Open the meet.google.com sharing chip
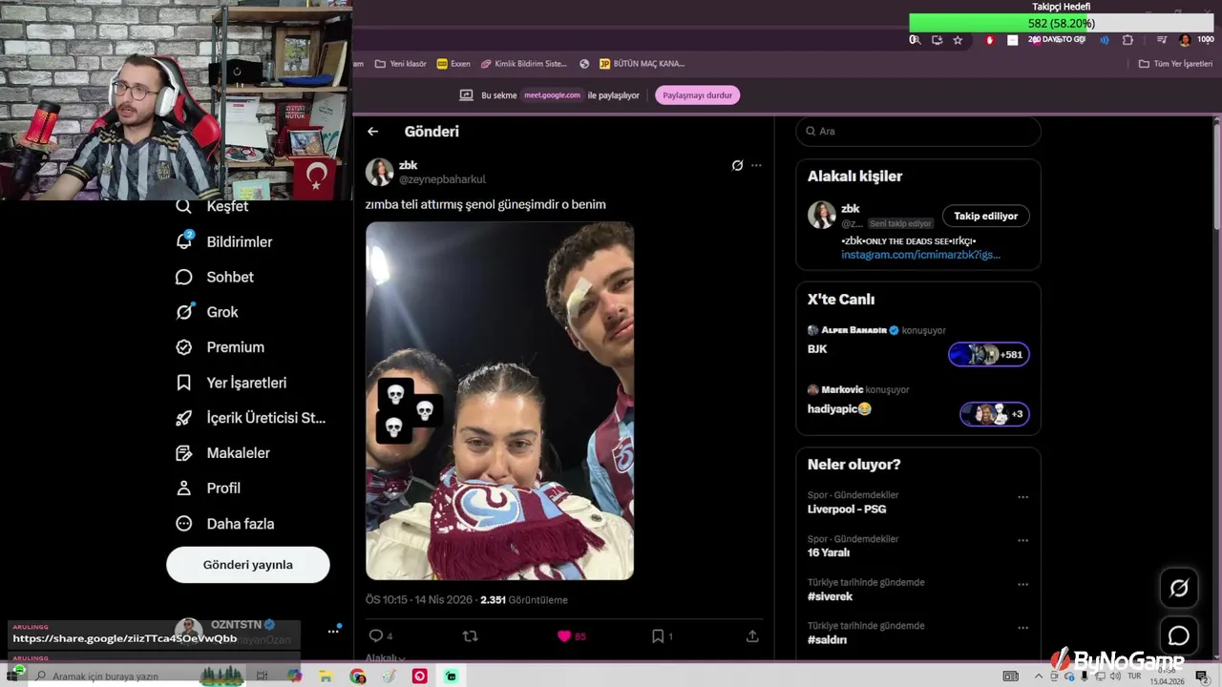 point(553,95)
